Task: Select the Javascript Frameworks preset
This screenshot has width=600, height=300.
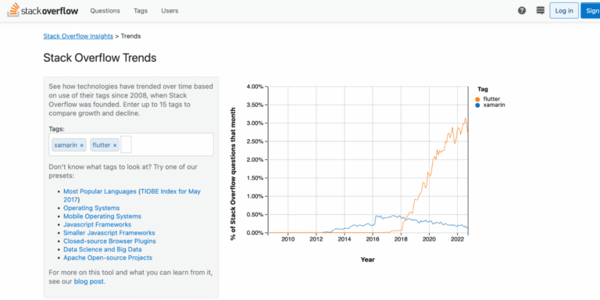Action: coord(97,225)
